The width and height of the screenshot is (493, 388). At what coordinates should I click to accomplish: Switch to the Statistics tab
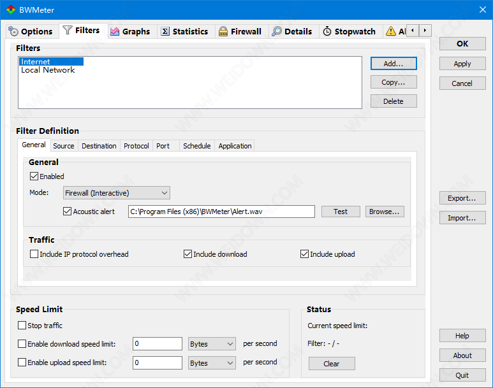coord(186,31)
